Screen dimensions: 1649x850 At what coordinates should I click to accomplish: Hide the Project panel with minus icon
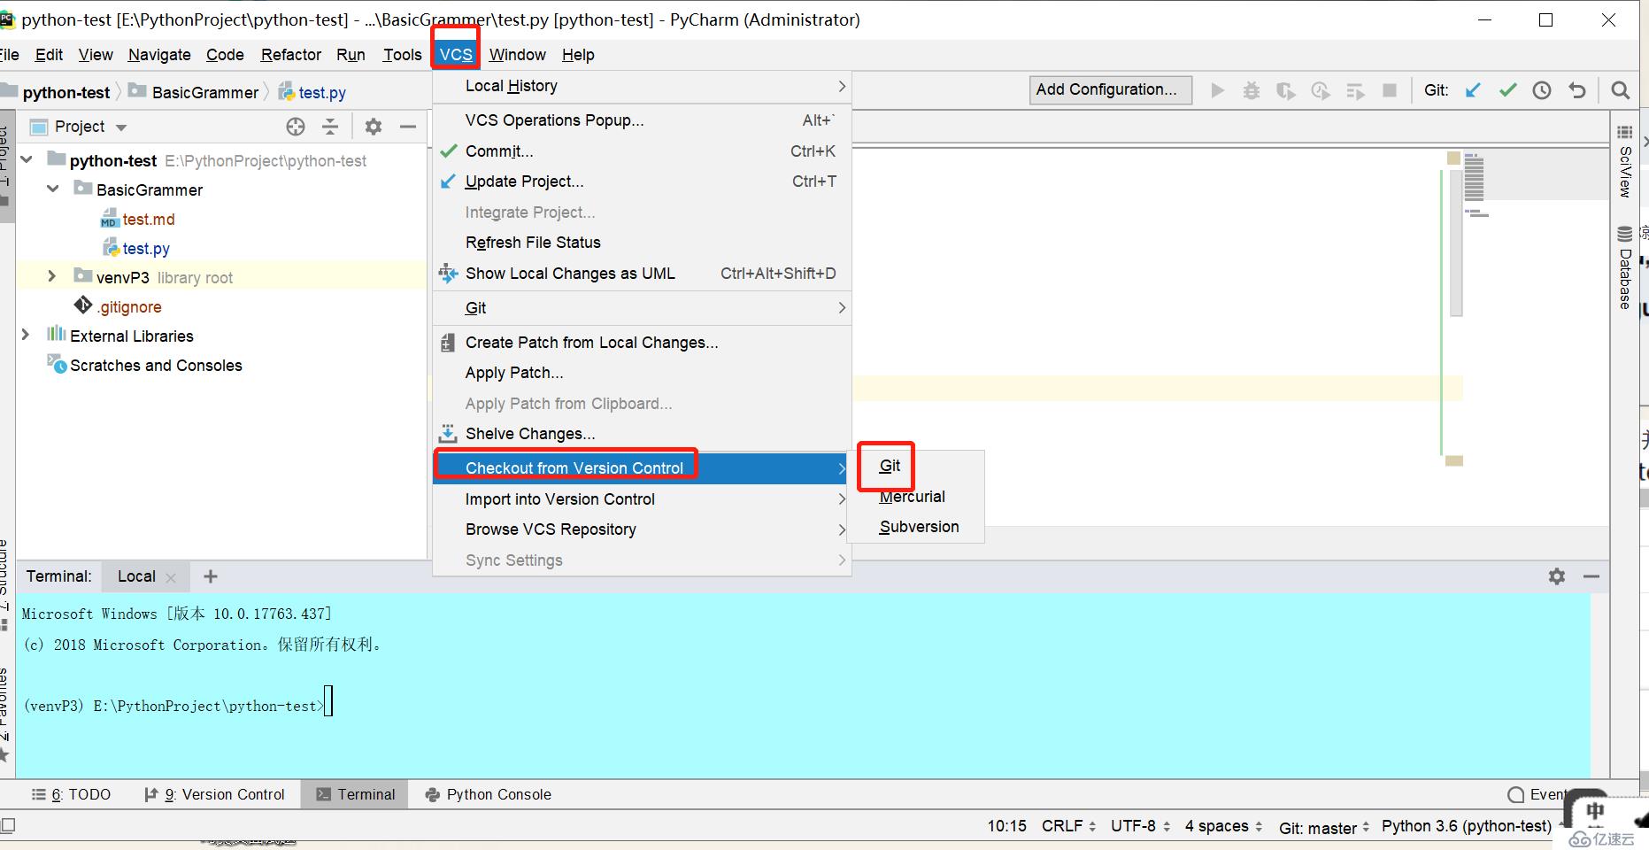tap(408, 127)
